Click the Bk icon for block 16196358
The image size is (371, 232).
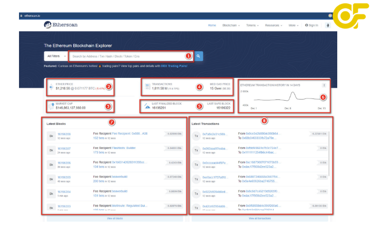(x=51, y=136)
